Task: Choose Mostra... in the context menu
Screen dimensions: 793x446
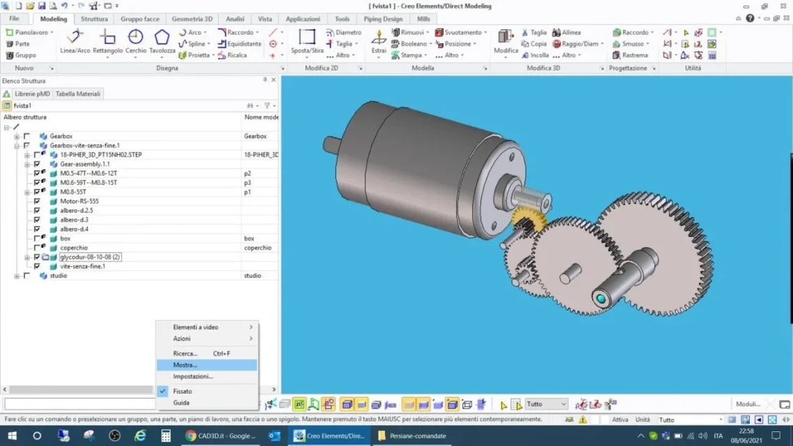Action: [x=207, y=364]
